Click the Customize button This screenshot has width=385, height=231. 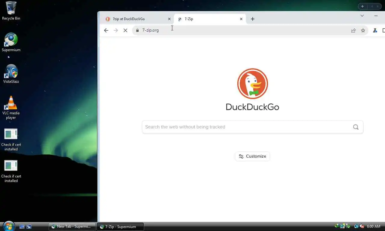[252, 156]
